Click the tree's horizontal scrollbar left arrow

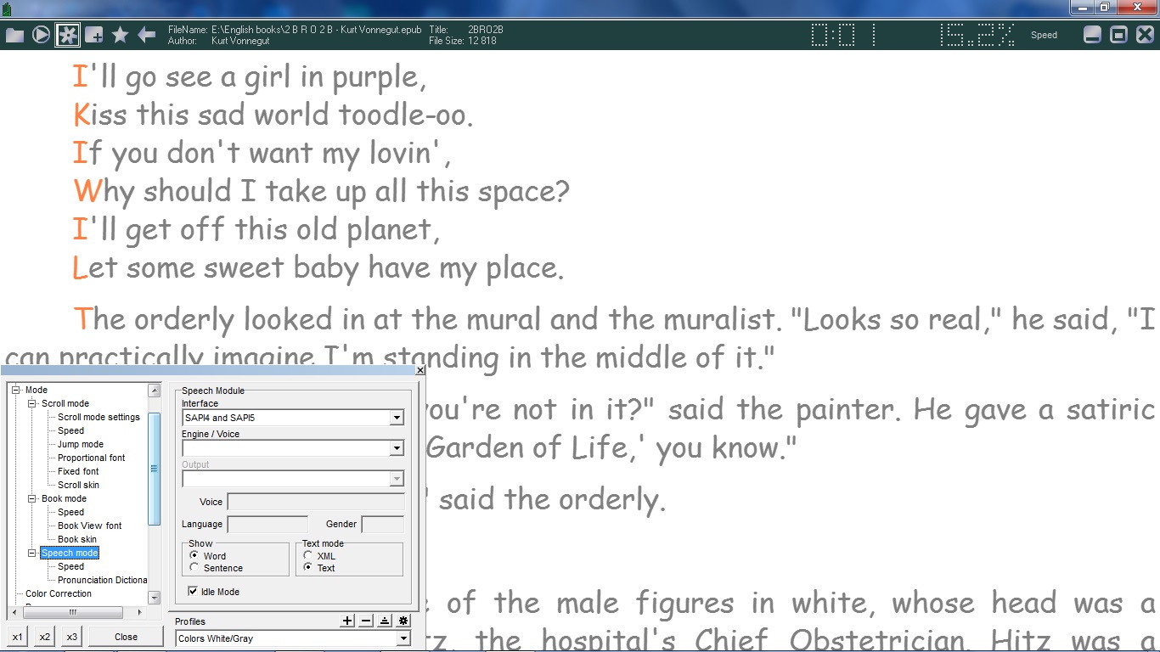click(14, 612)
